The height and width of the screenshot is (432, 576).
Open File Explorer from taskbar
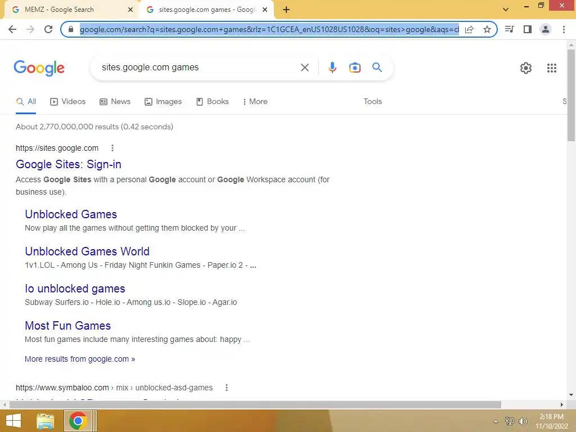click(45, 421)
